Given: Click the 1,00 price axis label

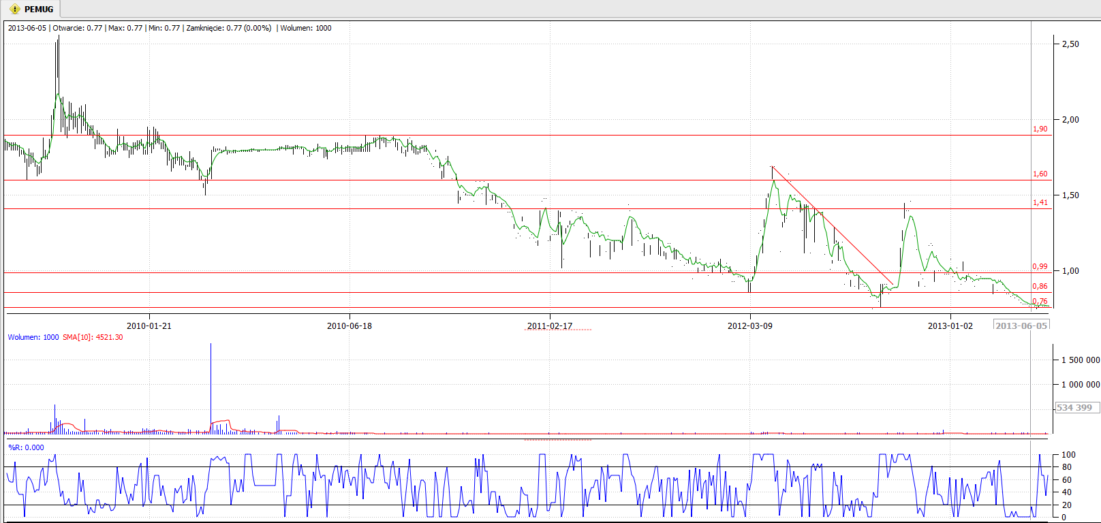Looking at the screenshot, I should 1070,270.
